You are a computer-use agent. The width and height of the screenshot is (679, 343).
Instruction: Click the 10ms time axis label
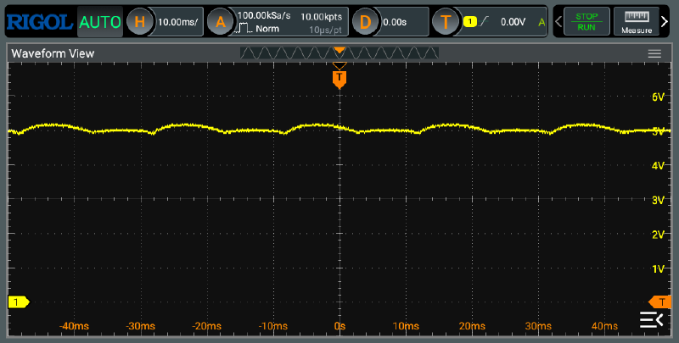tap(406, 326)
